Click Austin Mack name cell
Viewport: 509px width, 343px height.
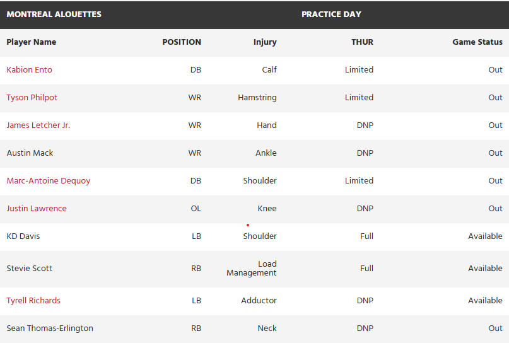pos(30,153)
